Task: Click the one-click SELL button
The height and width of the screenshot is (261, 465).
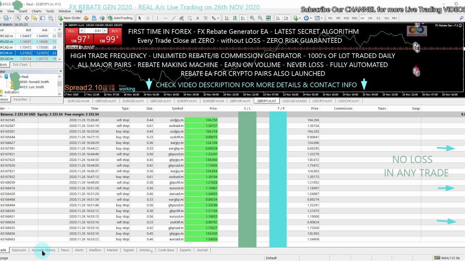Action: [x=72, y=31]
